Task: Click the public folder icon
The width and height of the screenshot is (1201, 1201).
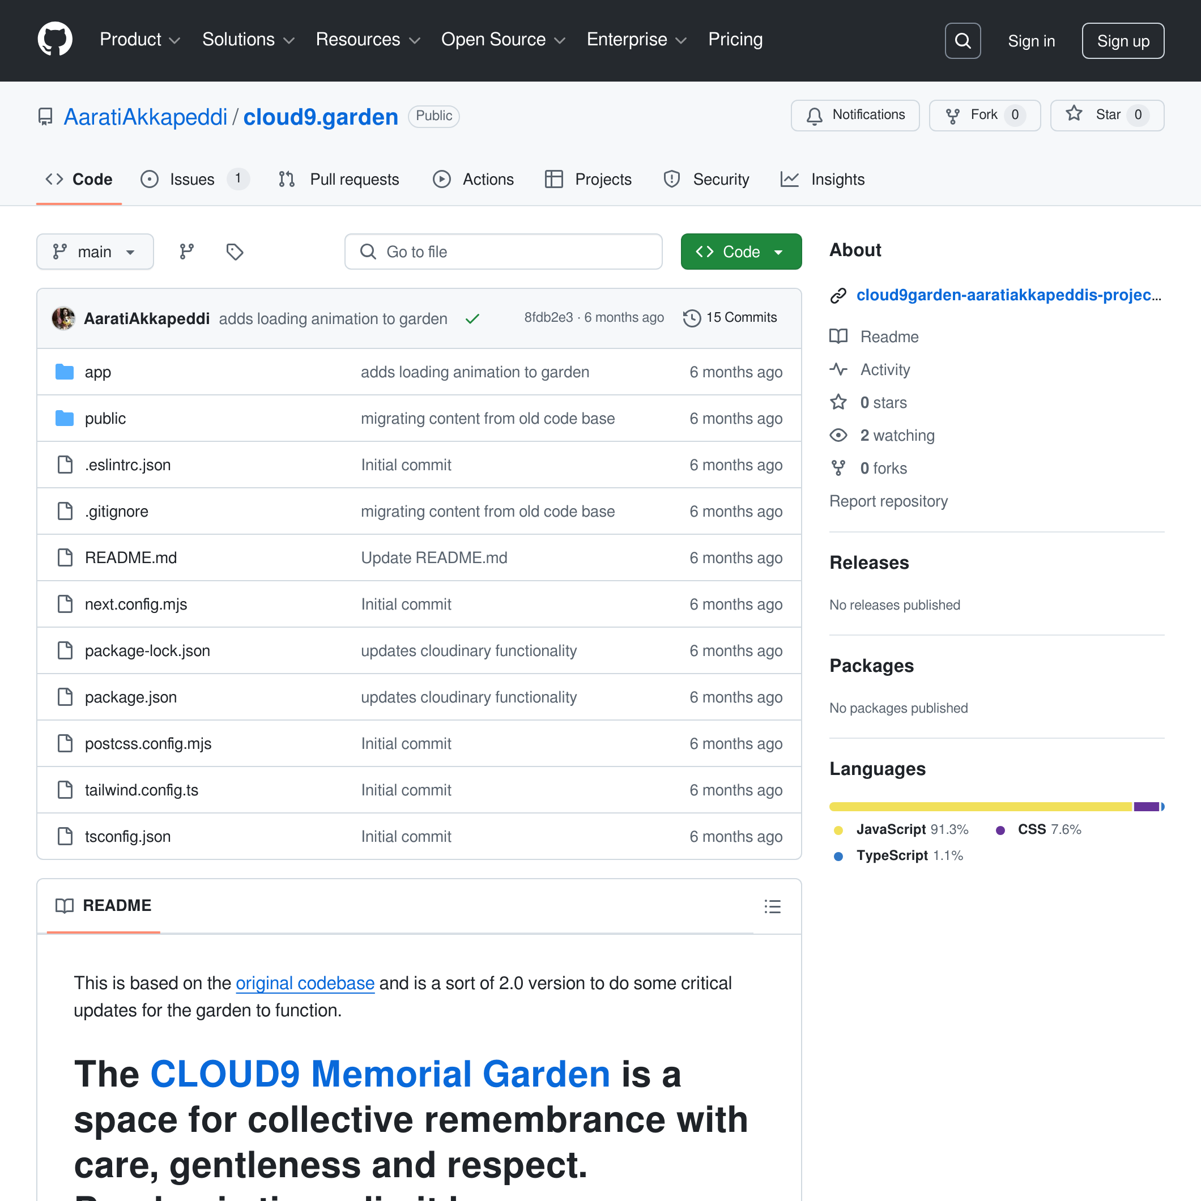Action: tap(65, 418)
